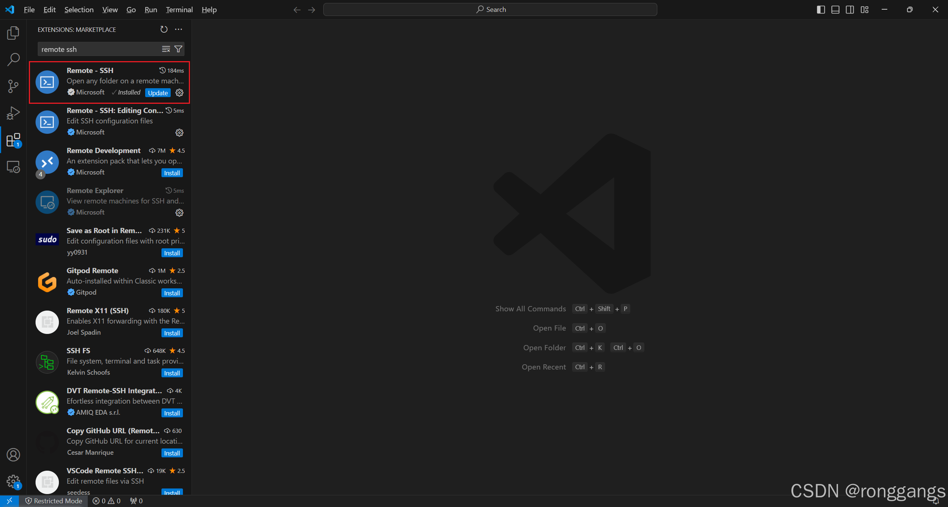Open the Run and Debug view
Image resolution: width=948 pixels, height=507 pixels.
tap(13, 113)
